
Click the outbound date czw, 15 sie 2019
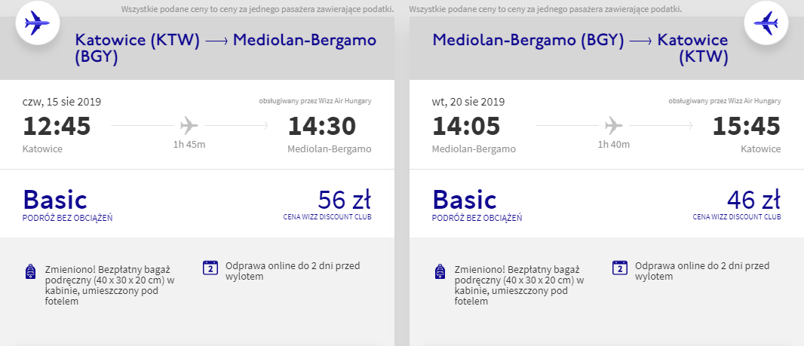coord(62,102)
